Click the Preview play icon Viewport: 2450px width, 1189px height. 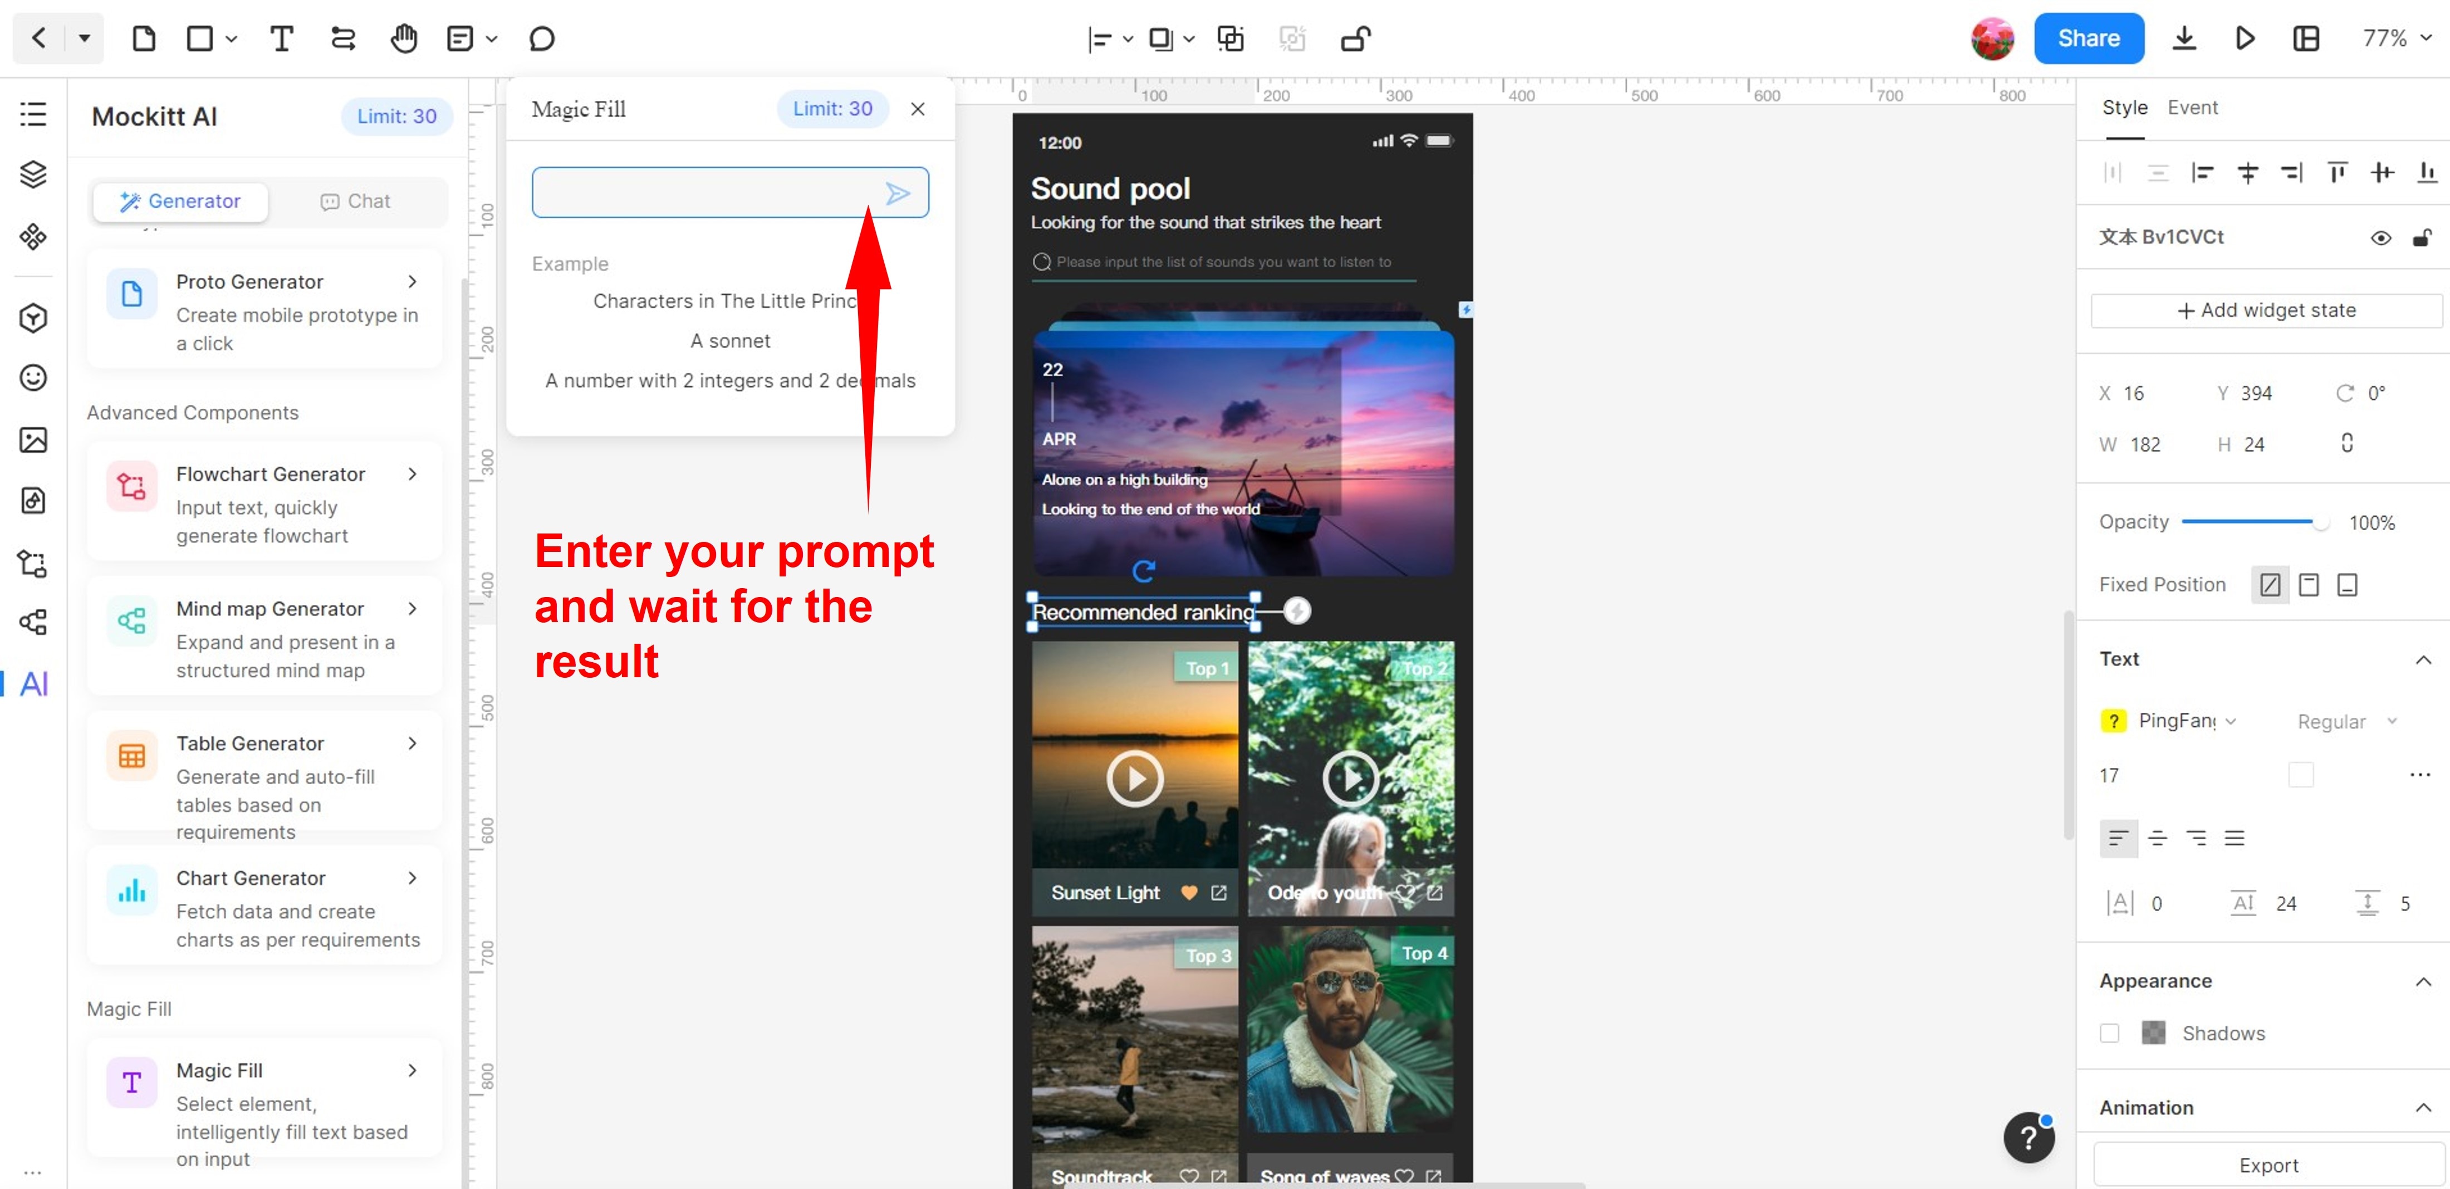coord(2245,39)
